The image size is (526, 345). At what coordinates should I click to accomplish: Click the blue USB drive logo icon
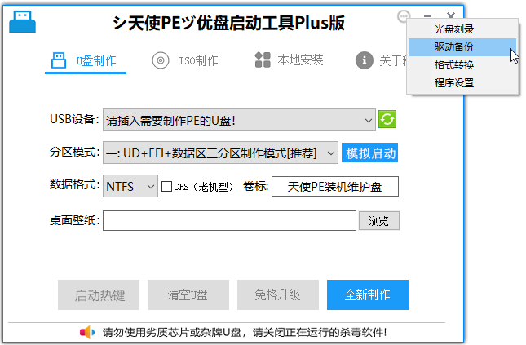22,21
